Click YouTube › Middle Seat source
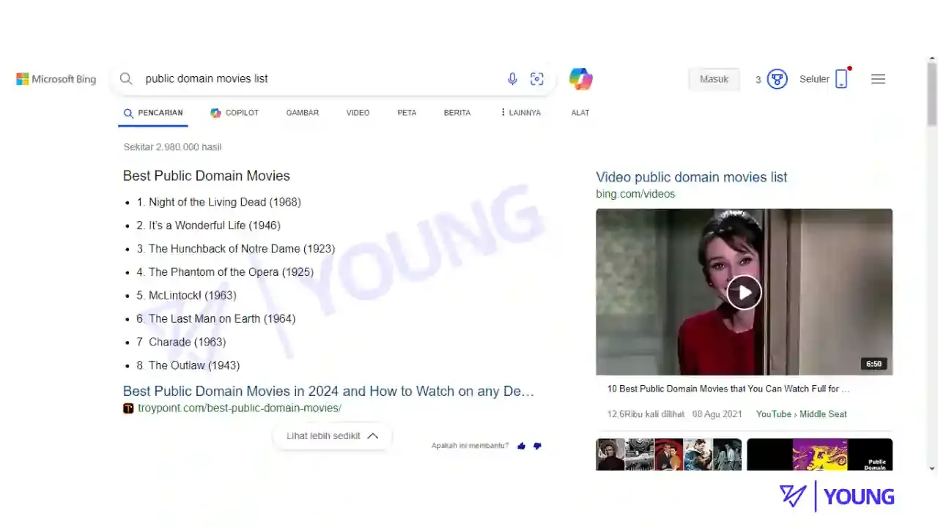The width and height of the screenshot is (938, 527). [801, 414]
